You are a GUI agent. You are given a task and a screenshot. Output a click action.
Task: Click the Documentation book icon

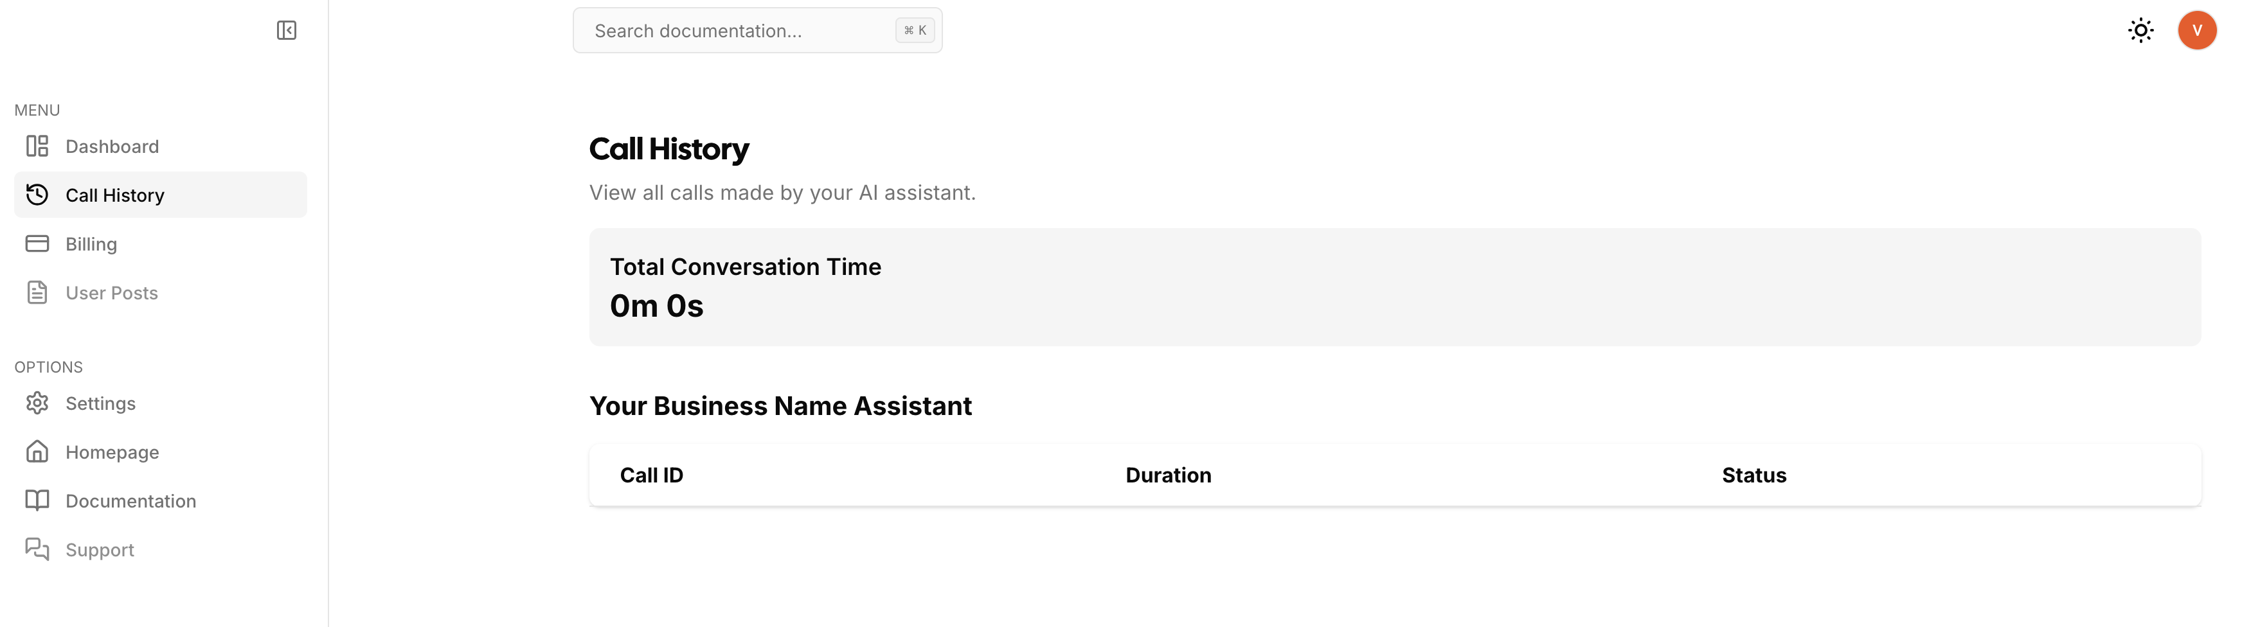[37, 500]
